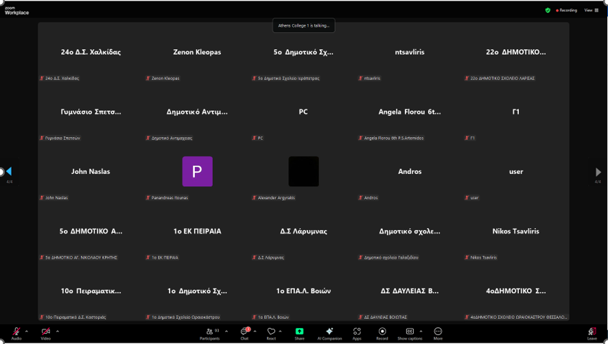Image resolution: width=608 pixels, height=344 pixels.
Task: Expand the audio options arrow next to Audio
Action: (x=27, y=331)
